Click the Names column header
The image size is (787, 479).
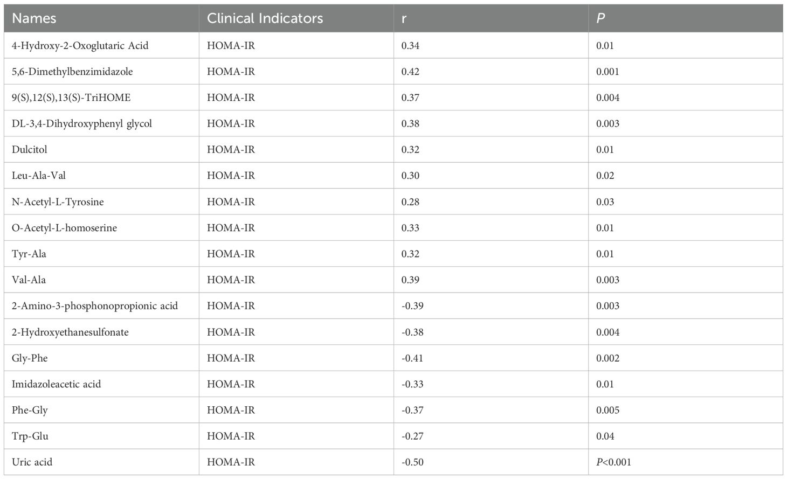(x=34, y=18)
